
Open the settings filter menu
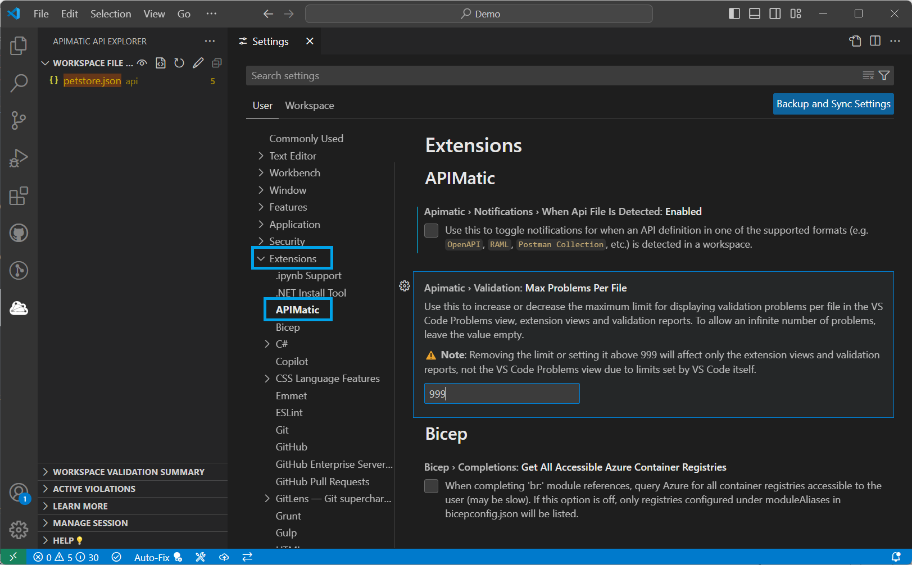884,76
